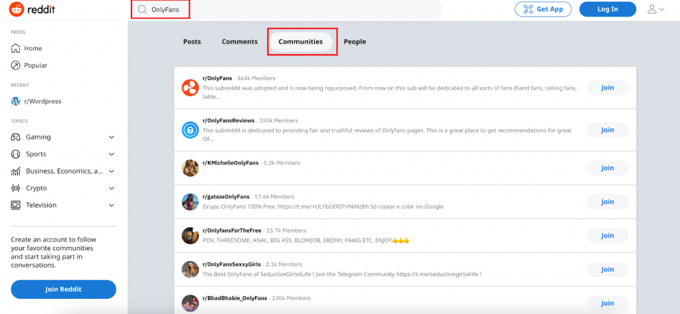The image size is (680, 314).
Task: Click the r/KMichelleOnlyFans avatar
Action: click(x=190, y=168)
